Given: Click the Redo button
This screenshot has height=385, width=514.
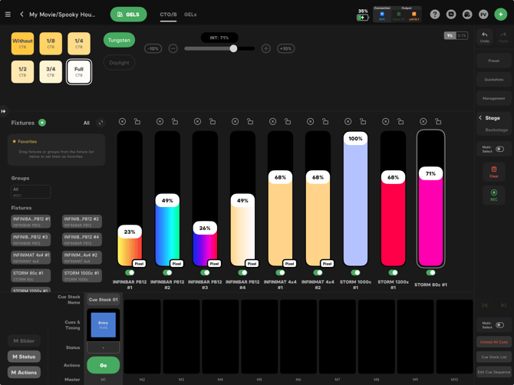Looking at the screenshot, I should coord(503,37).
